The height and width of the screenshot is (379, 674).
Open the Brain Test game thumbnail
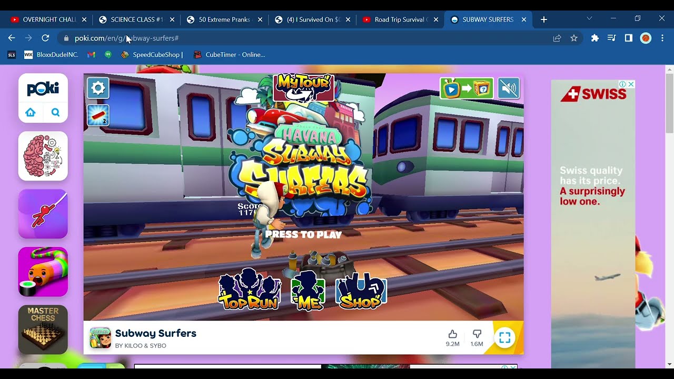point(43,156)
